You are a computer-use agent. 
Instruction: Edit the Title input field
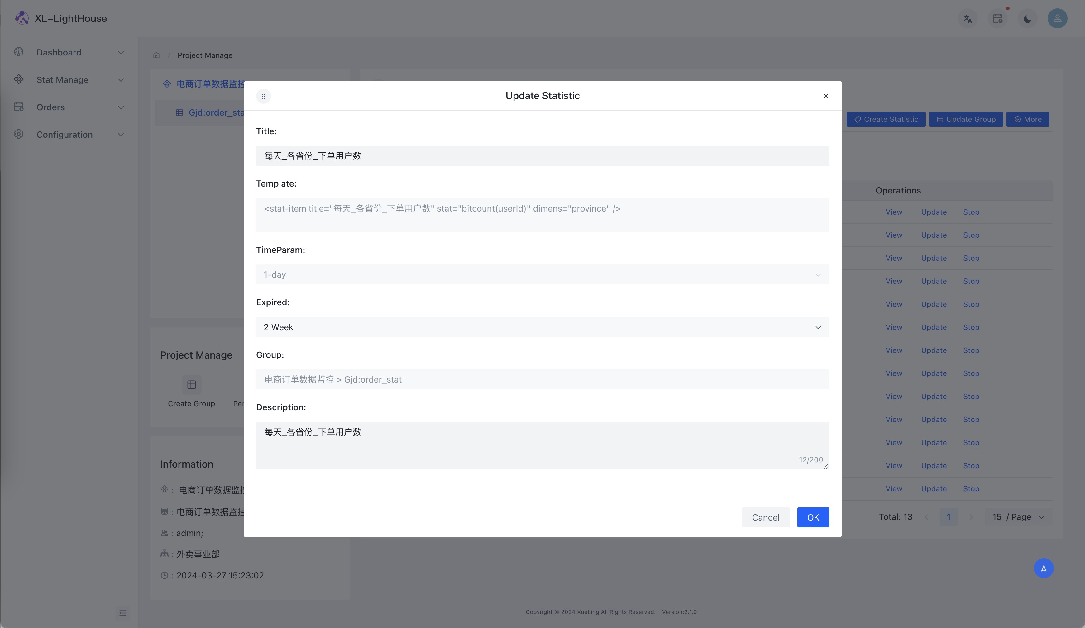[x=542, y=155]
